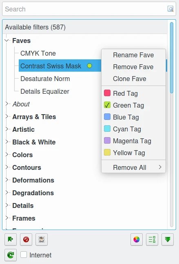Click the Abc Def rename icon
179x264 pixels.
[x=42, y=239]
